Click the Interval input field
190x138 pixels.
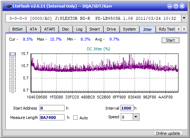click(127, 108)
